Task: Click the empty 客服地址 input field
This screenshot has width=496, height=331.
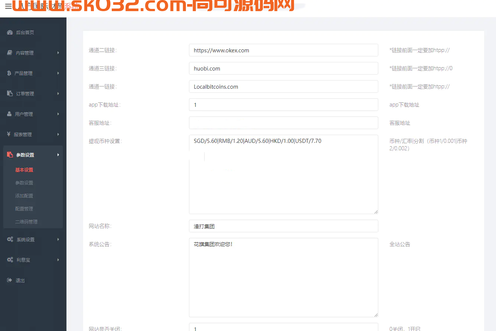Action: 284,123
